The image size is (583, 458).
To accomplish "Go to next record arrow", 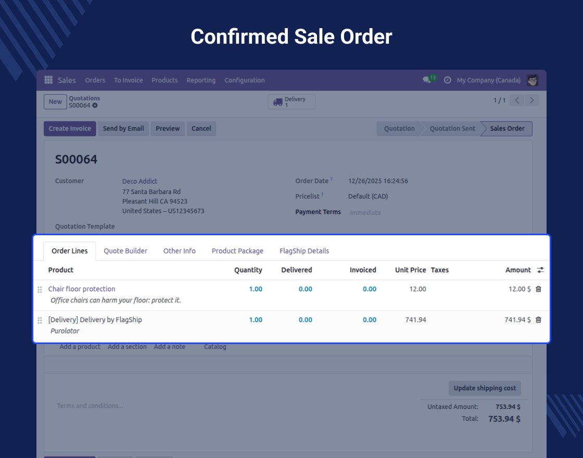I will pos(531,100).
